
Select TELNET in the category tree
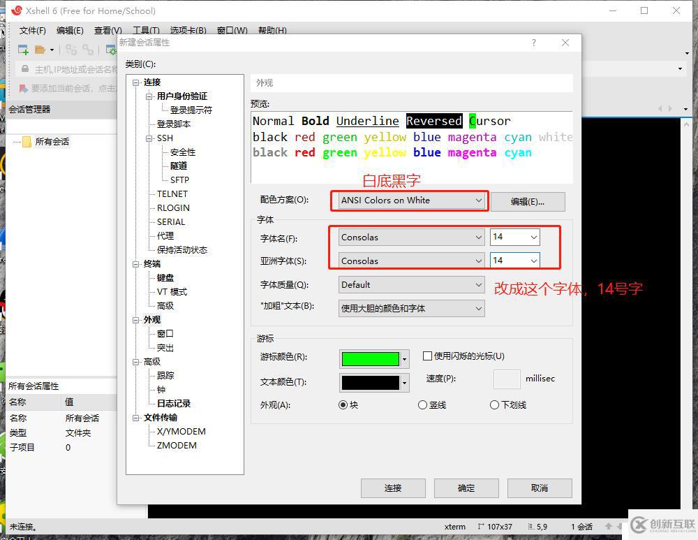pyautogui.click(x=172, y=194)
